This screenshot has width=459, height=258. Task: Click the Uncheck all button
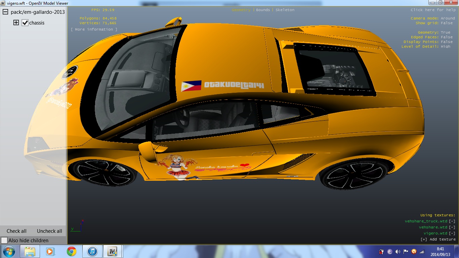(x=49, y=231)
